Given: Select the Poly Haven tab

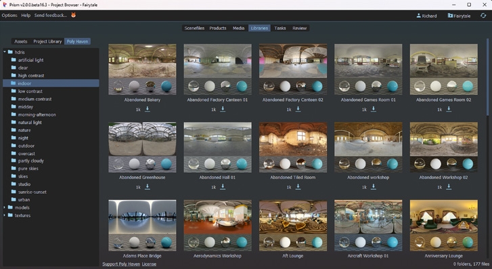Looking at the screenshot, I should pyautogui.click(x=77, y=41).
